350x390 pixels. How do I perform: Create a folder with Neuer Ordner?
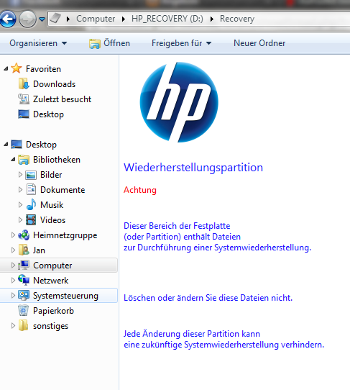point(259,43)
